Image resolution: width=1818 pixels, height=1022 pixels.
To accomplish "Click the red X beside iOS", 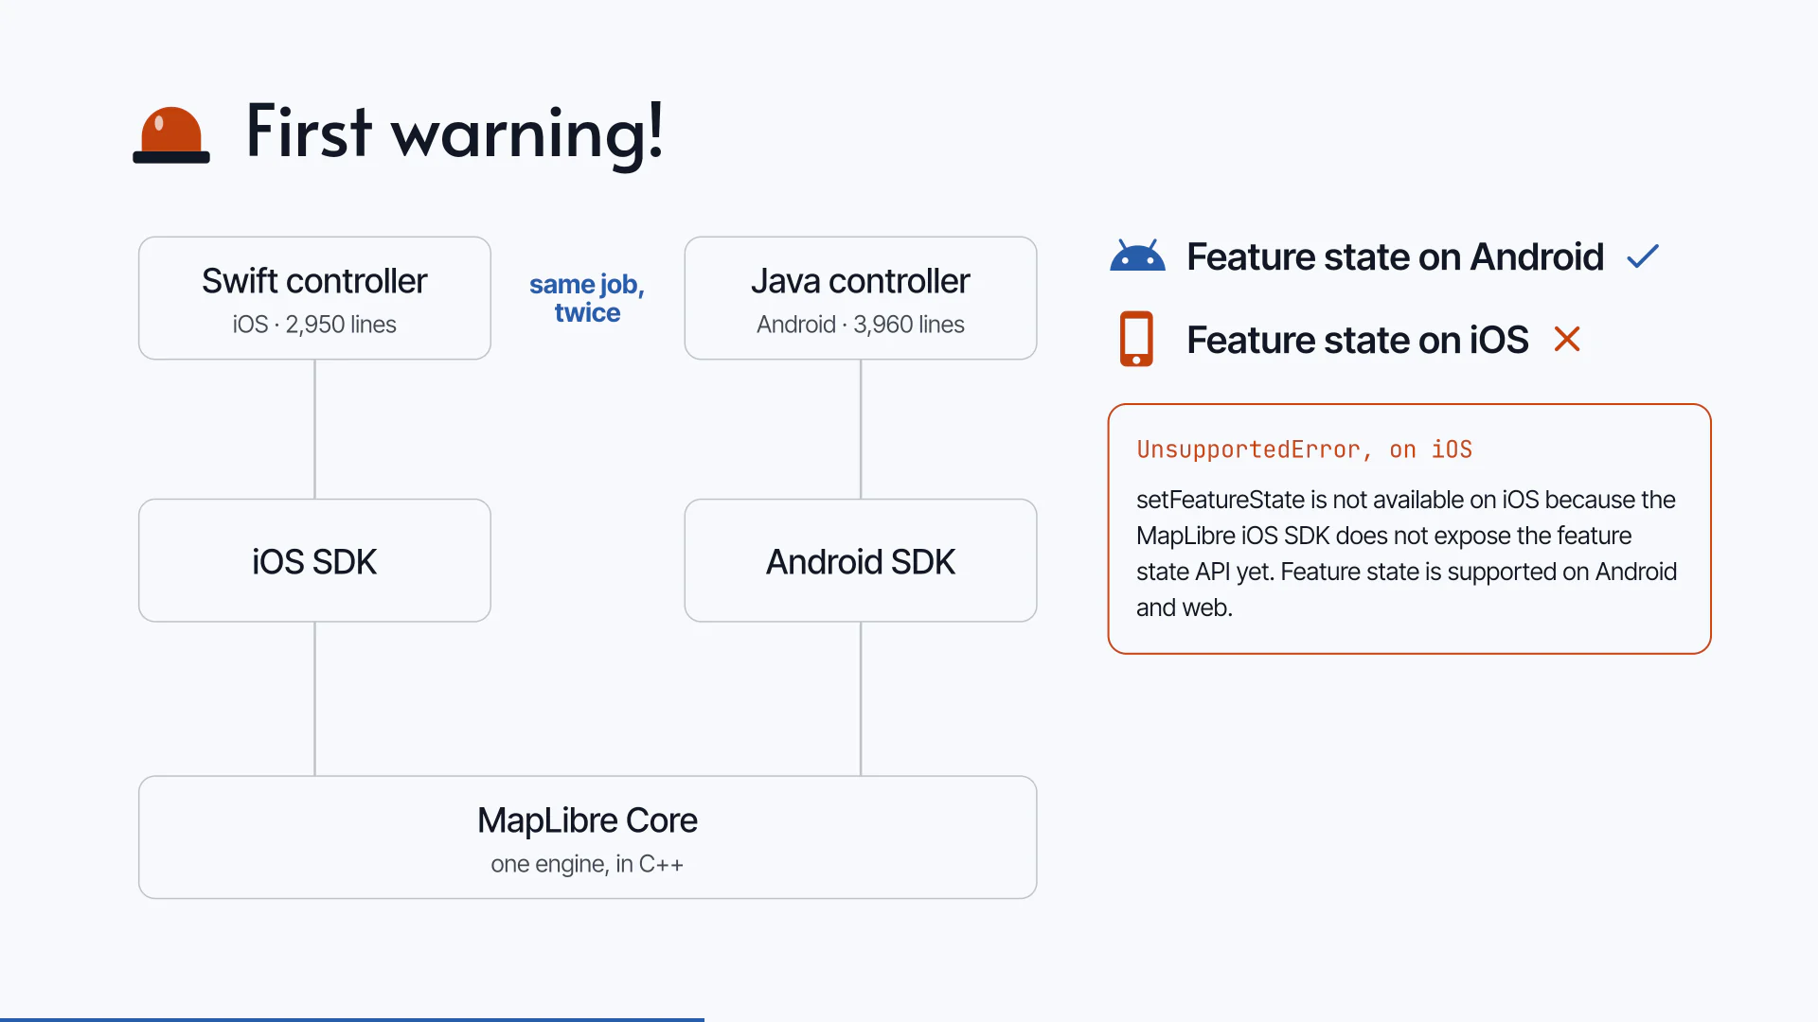I will point(1567,339).
